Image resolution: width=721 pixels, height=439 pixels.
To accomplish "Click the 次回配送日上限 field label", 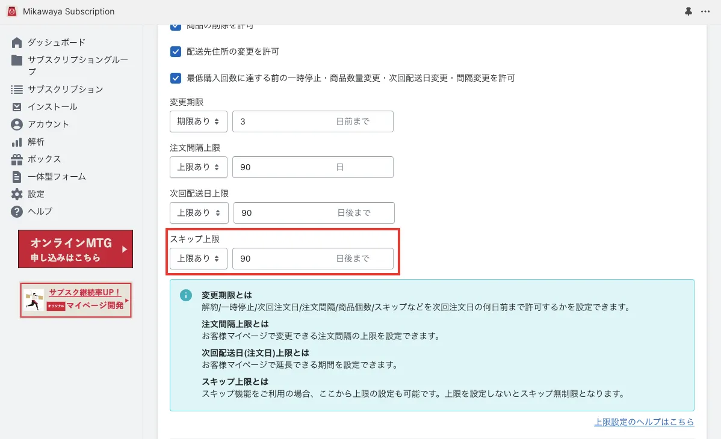I will pyautogui.click(x=199, y=193).
